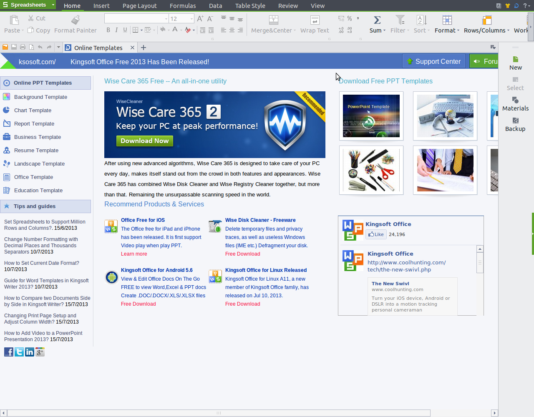This screenshot has height=417, width=534.
Task: Switch to the Review tab
Action: (x=288, y=6)
